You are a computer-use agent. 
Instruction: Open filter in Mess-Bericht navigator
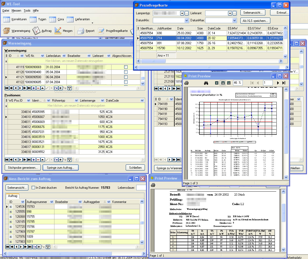point(48,247)
